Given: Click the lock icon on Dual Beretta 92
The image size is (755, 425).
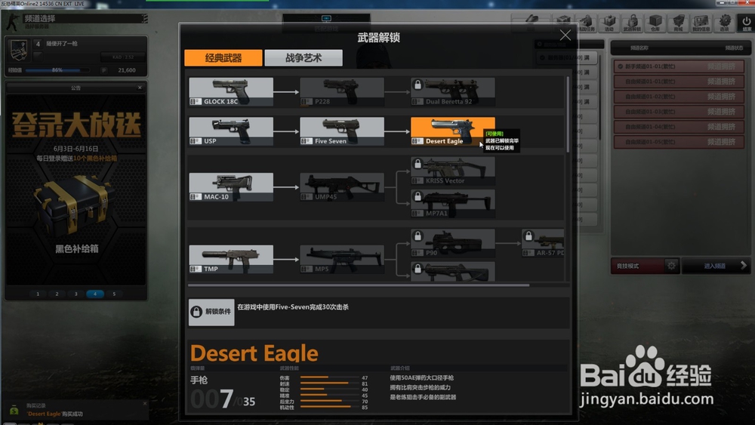Looking at the screenshot, I should pos(418,85).
